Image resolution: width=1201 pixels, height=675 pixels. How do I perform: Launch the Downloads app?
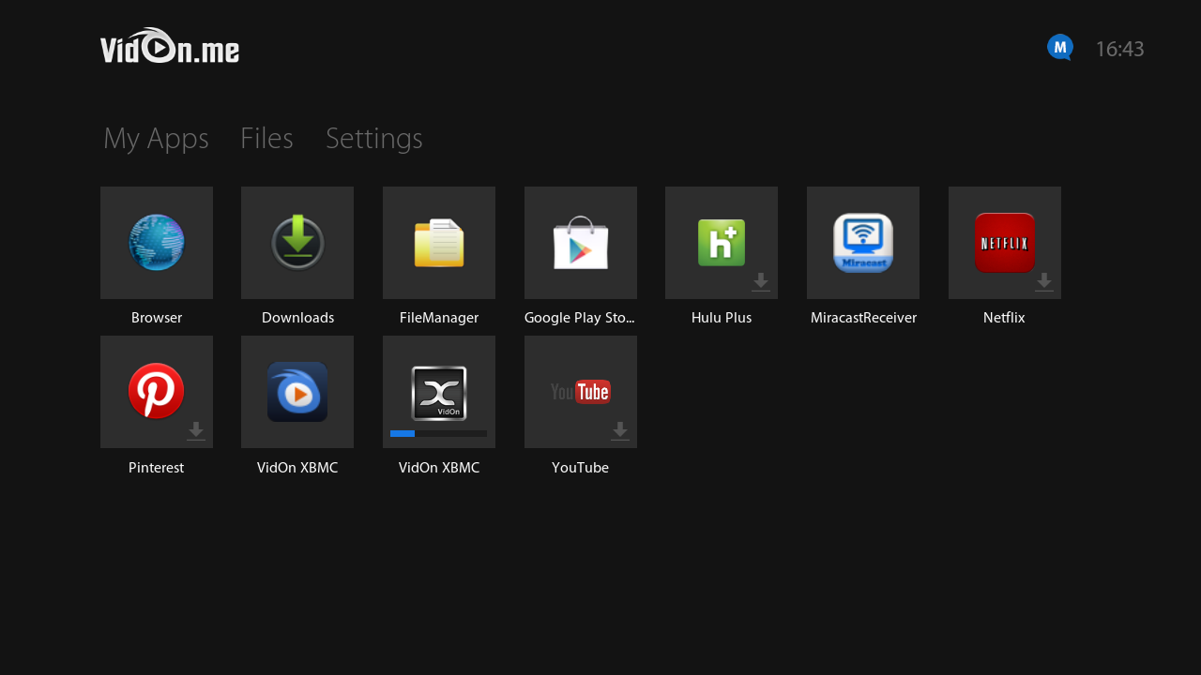[x=297, y=243]
